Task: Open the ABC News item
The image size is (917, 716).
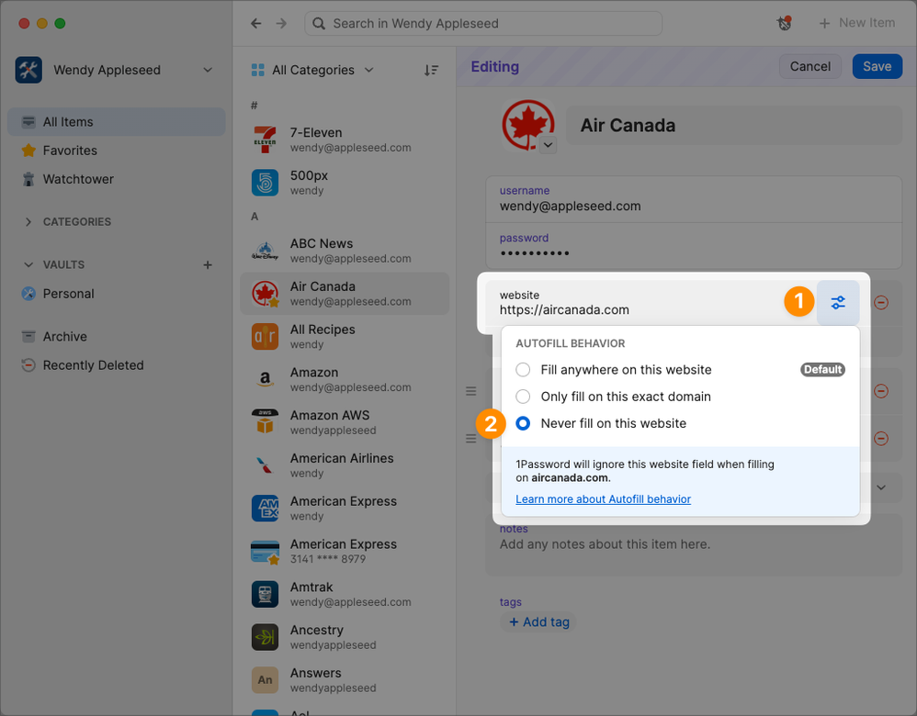Action: [345, 251]
